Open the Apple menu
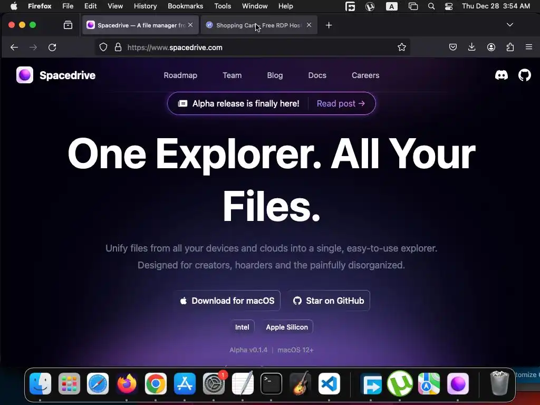 14,6
